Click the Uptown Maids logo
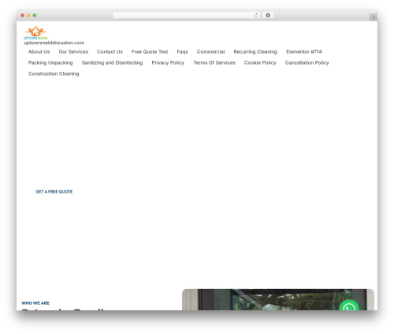Viewport: 394px width, 334px height. coord(35,32)
